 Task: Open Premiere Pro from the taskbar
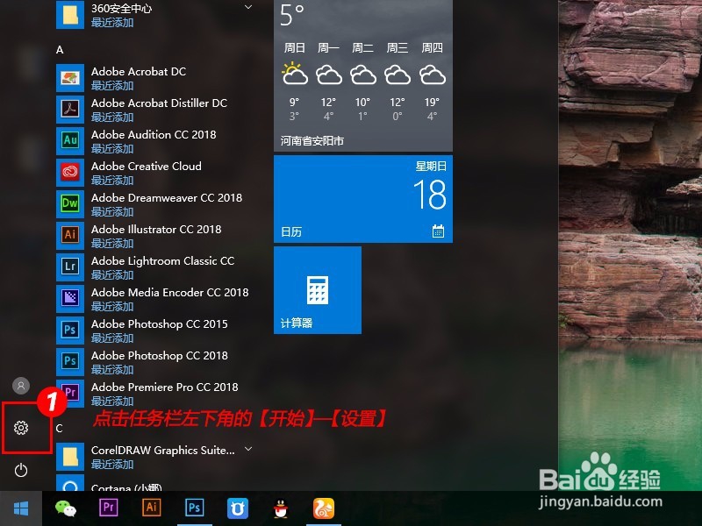click(x=108, y=508)
